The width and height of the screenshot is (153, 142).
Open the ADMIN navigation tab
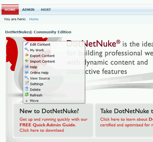pyautogui.click(x=28, y=10)
